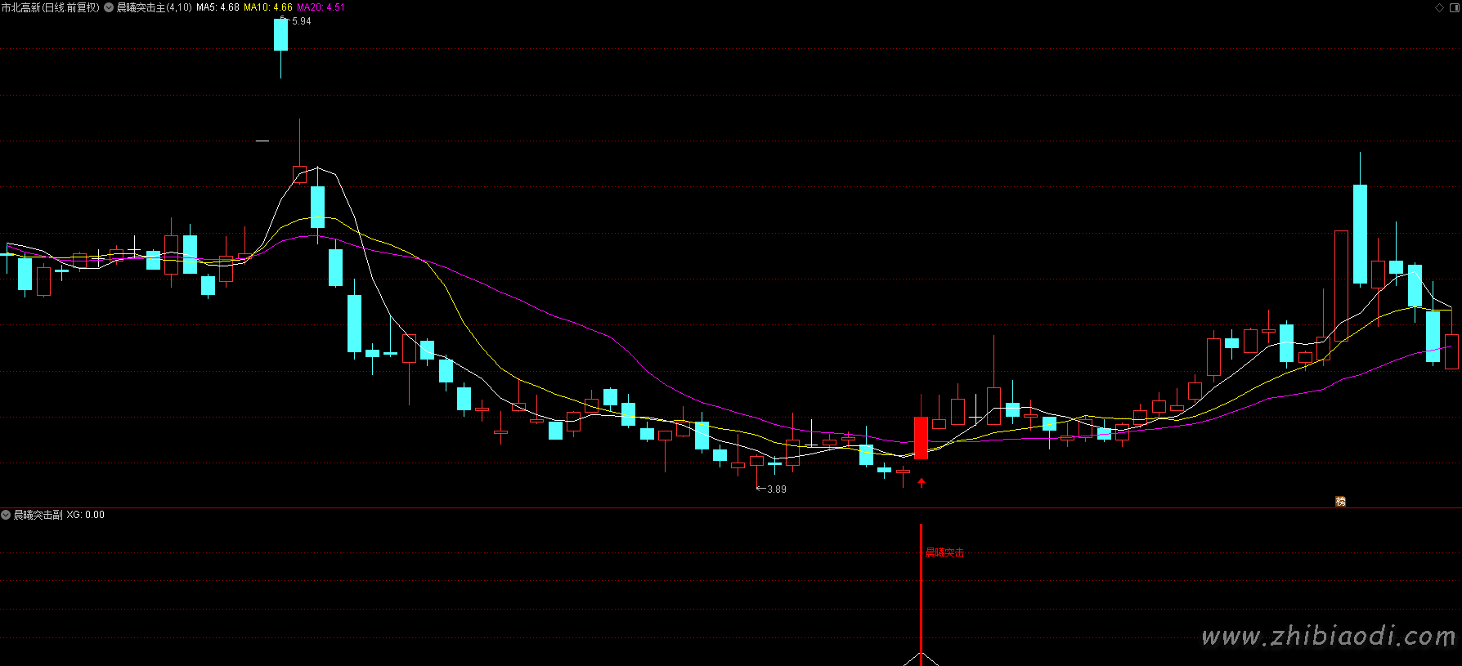
Task: Click the stock title 市北高新(日线.前复权)
Action: pos(50,7)
